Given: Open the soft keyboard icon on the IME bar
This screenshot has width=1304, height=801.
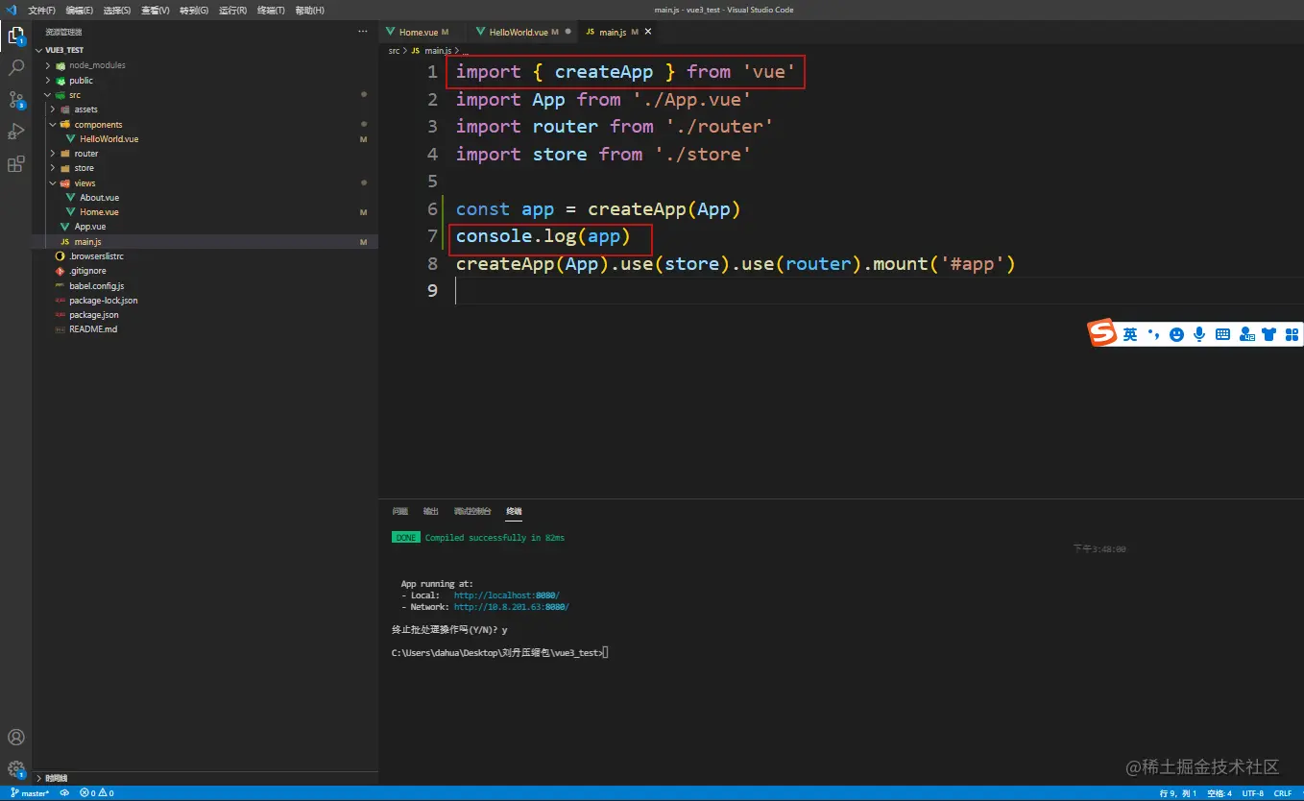Looking at the screenshot, I should [x=1222, y=334].
